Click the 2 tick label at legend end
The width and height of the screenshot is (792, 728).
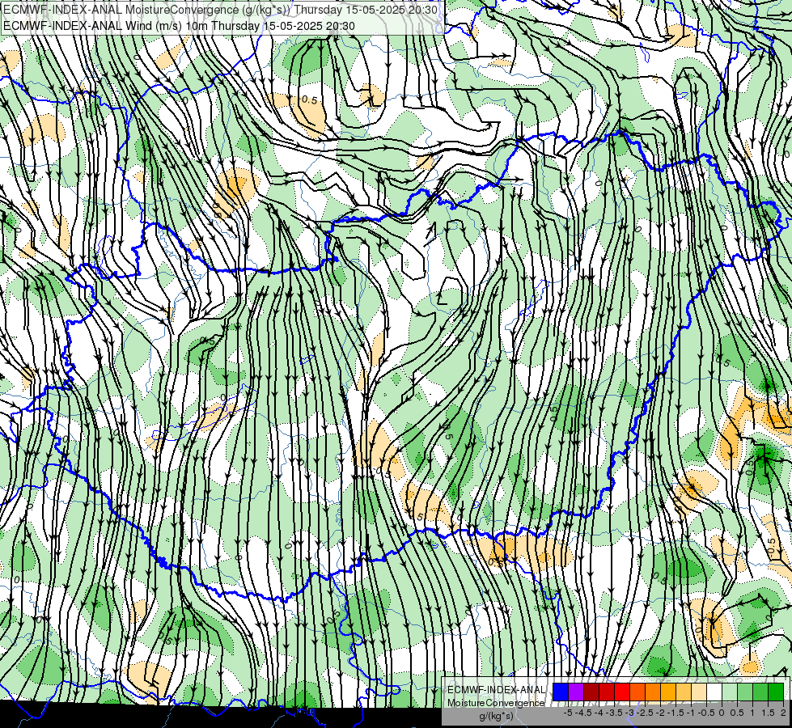point(783,713)
